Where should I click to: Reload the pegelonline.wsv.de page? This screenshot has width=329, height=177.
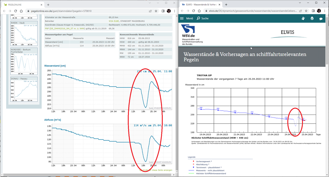pos(15,11)
